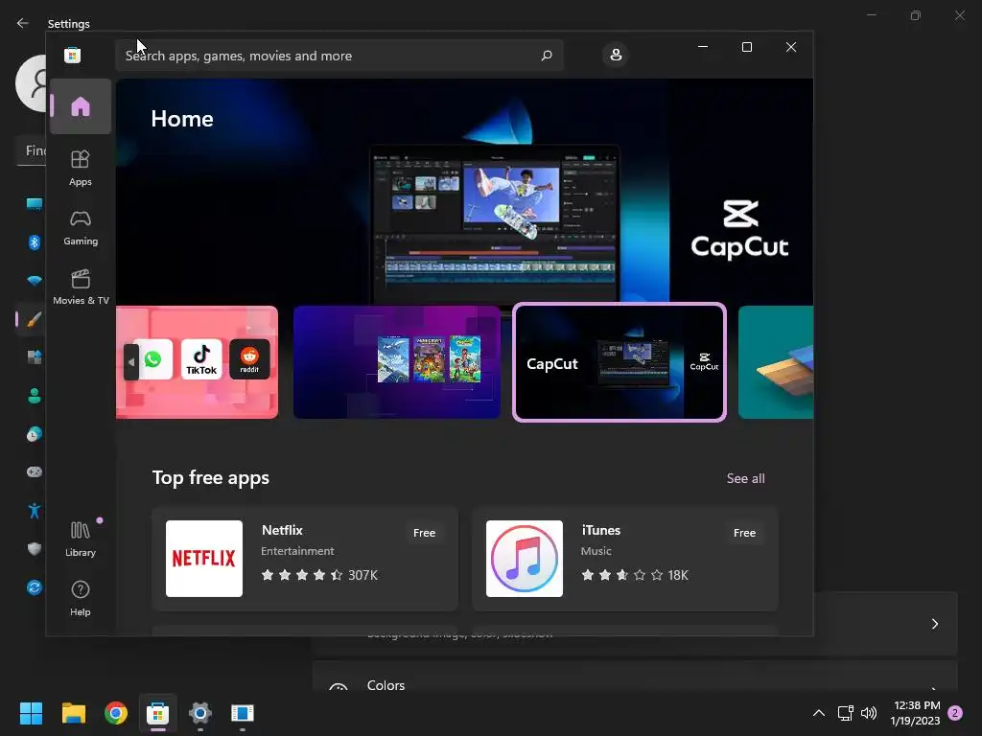Select Personalization brush icon in Settings
The image size is (982, 736).
point(34,319)
